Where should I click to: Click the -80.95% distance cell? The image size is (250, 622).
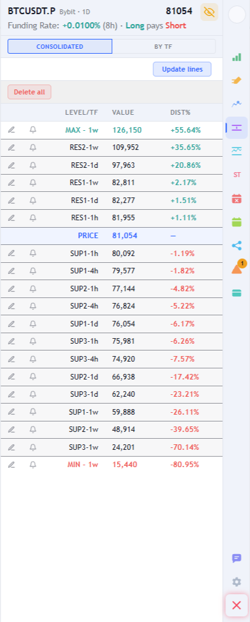(x=185, y=465)
